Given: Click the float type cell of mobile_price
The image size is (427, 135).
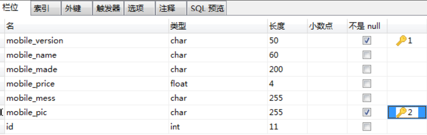Looking at the screenshot, I should coord(218,84).
